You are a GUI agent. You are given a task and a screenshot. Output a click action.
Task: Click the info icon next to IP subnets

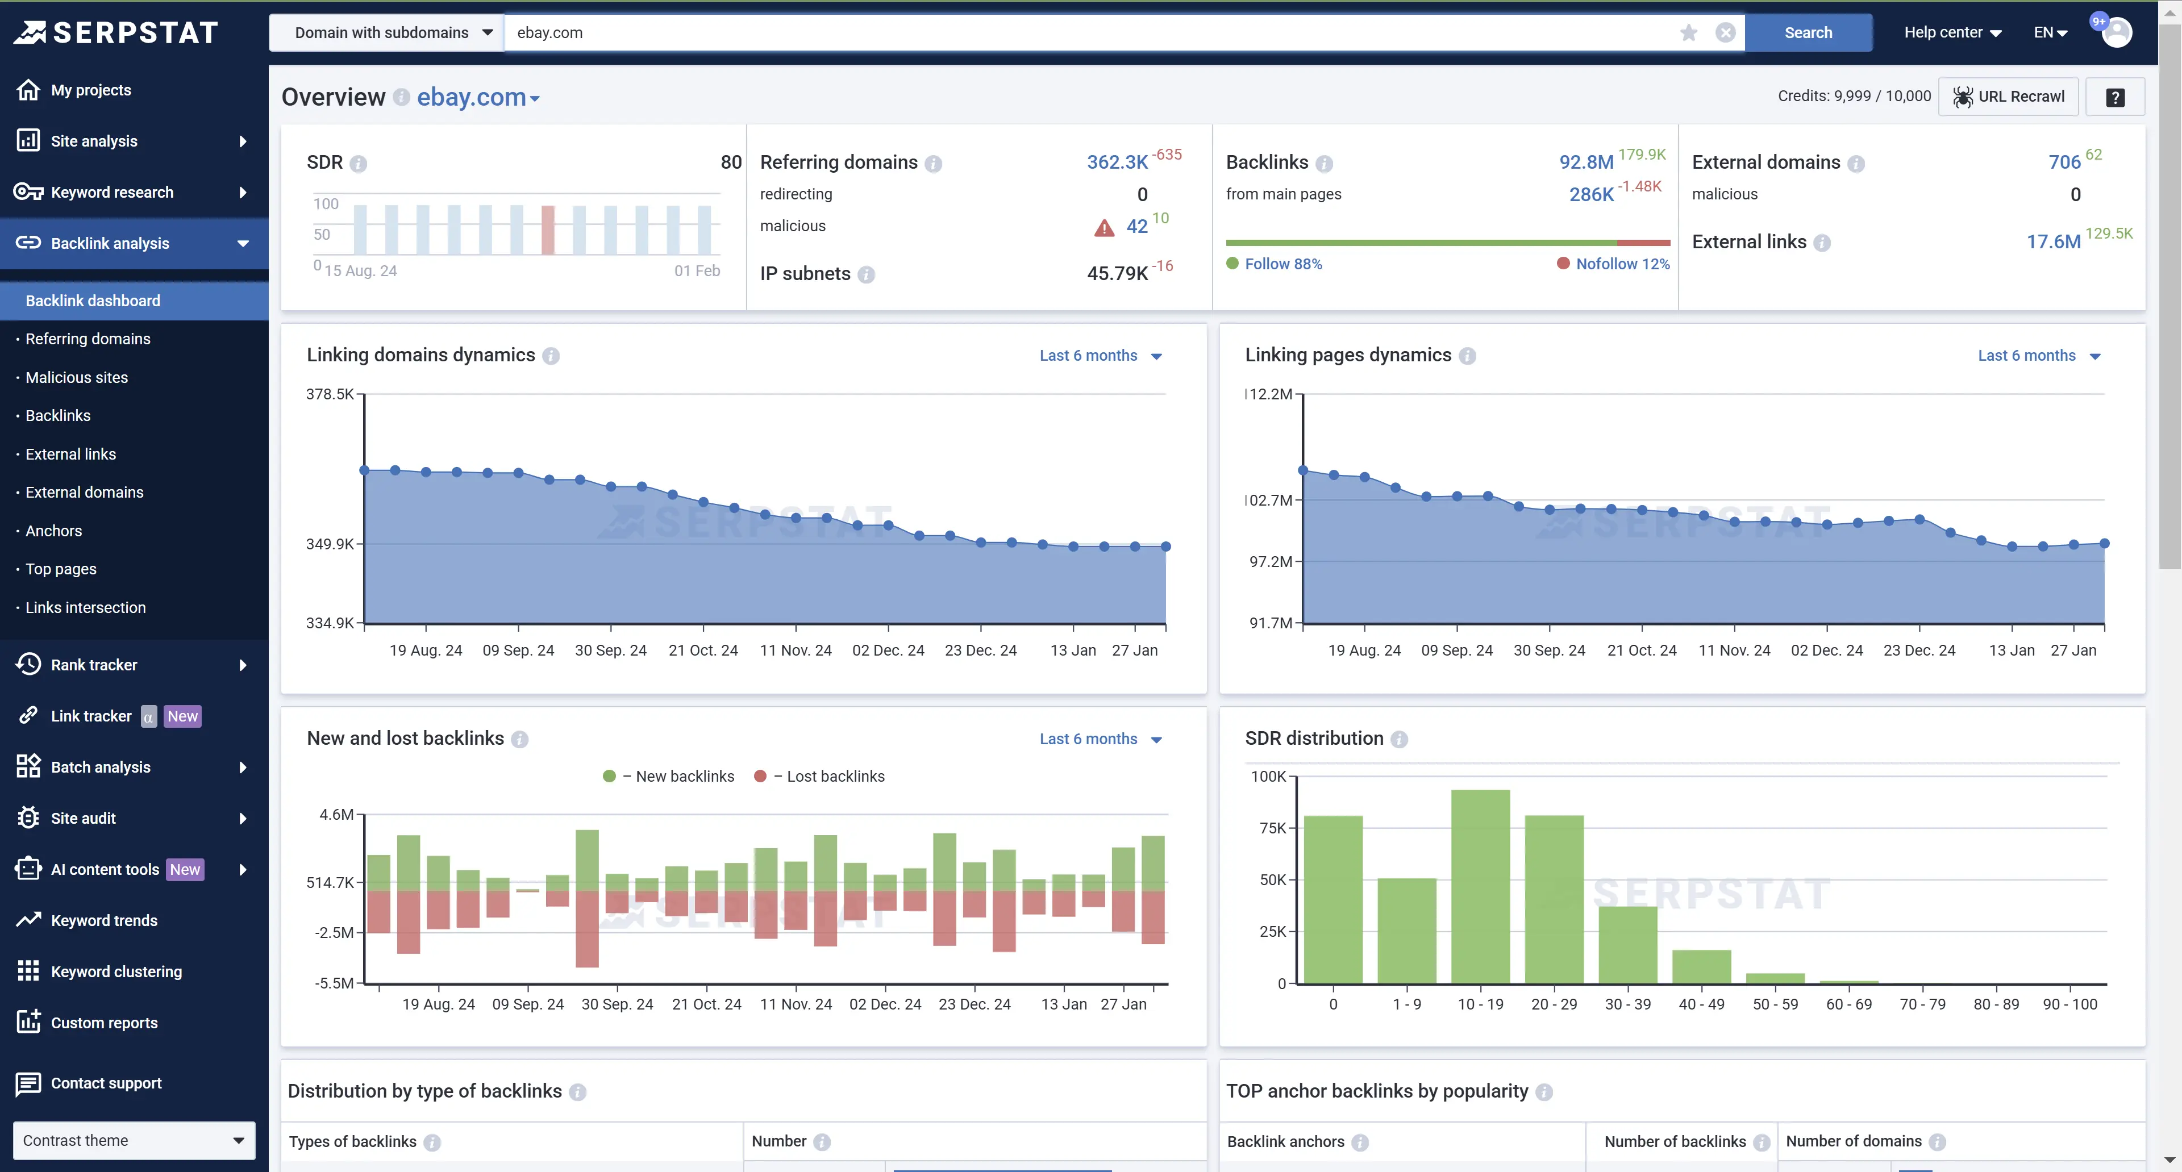[x=865, y=274]
